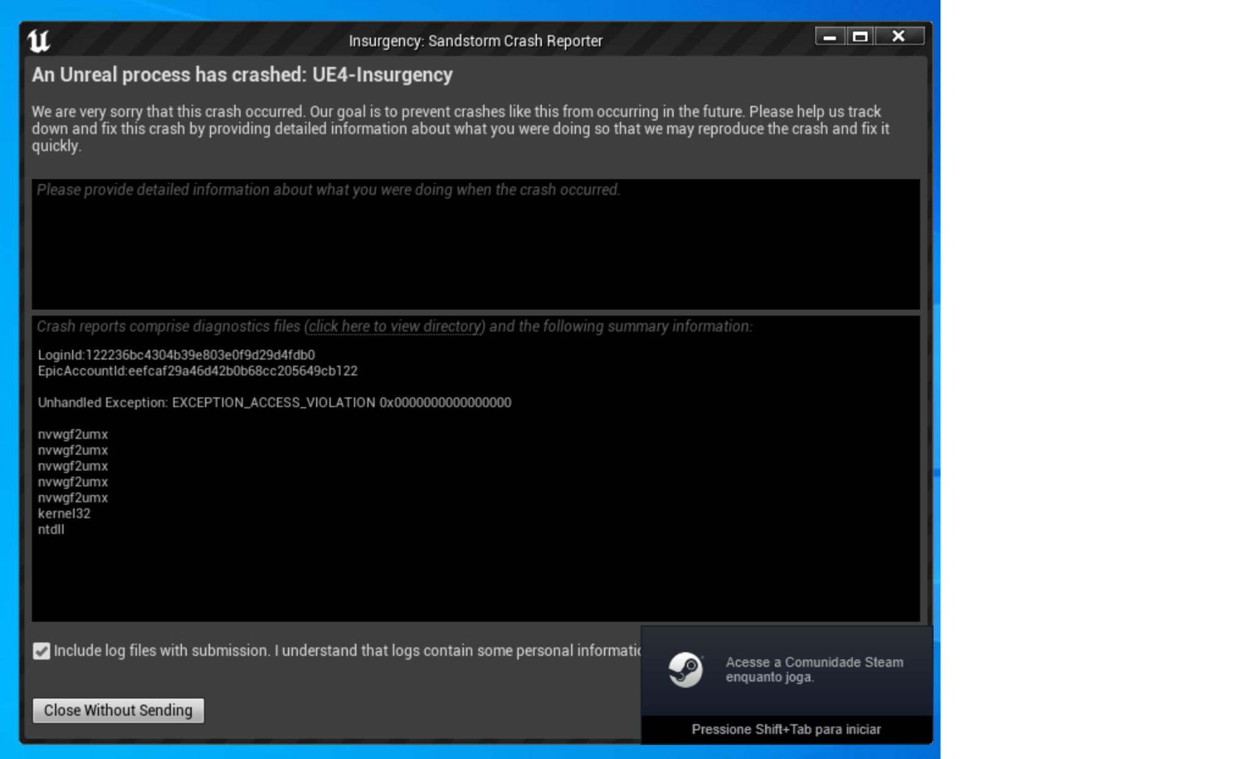Close the Crash Reporter window
Screen dimensions: 1249x759
pyautogui.click(x=899, y=37)
